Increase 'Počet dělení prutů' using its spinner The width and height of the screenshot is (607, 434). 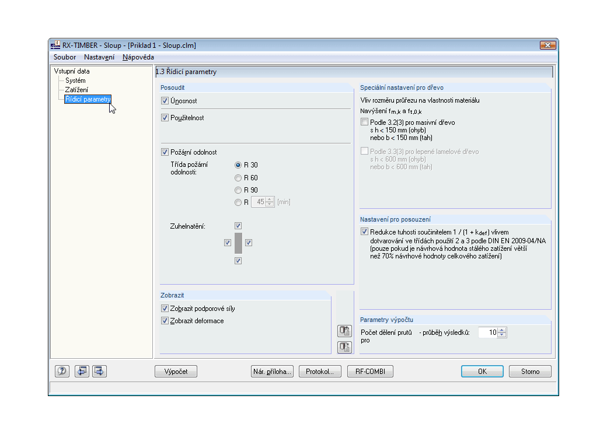501,330
